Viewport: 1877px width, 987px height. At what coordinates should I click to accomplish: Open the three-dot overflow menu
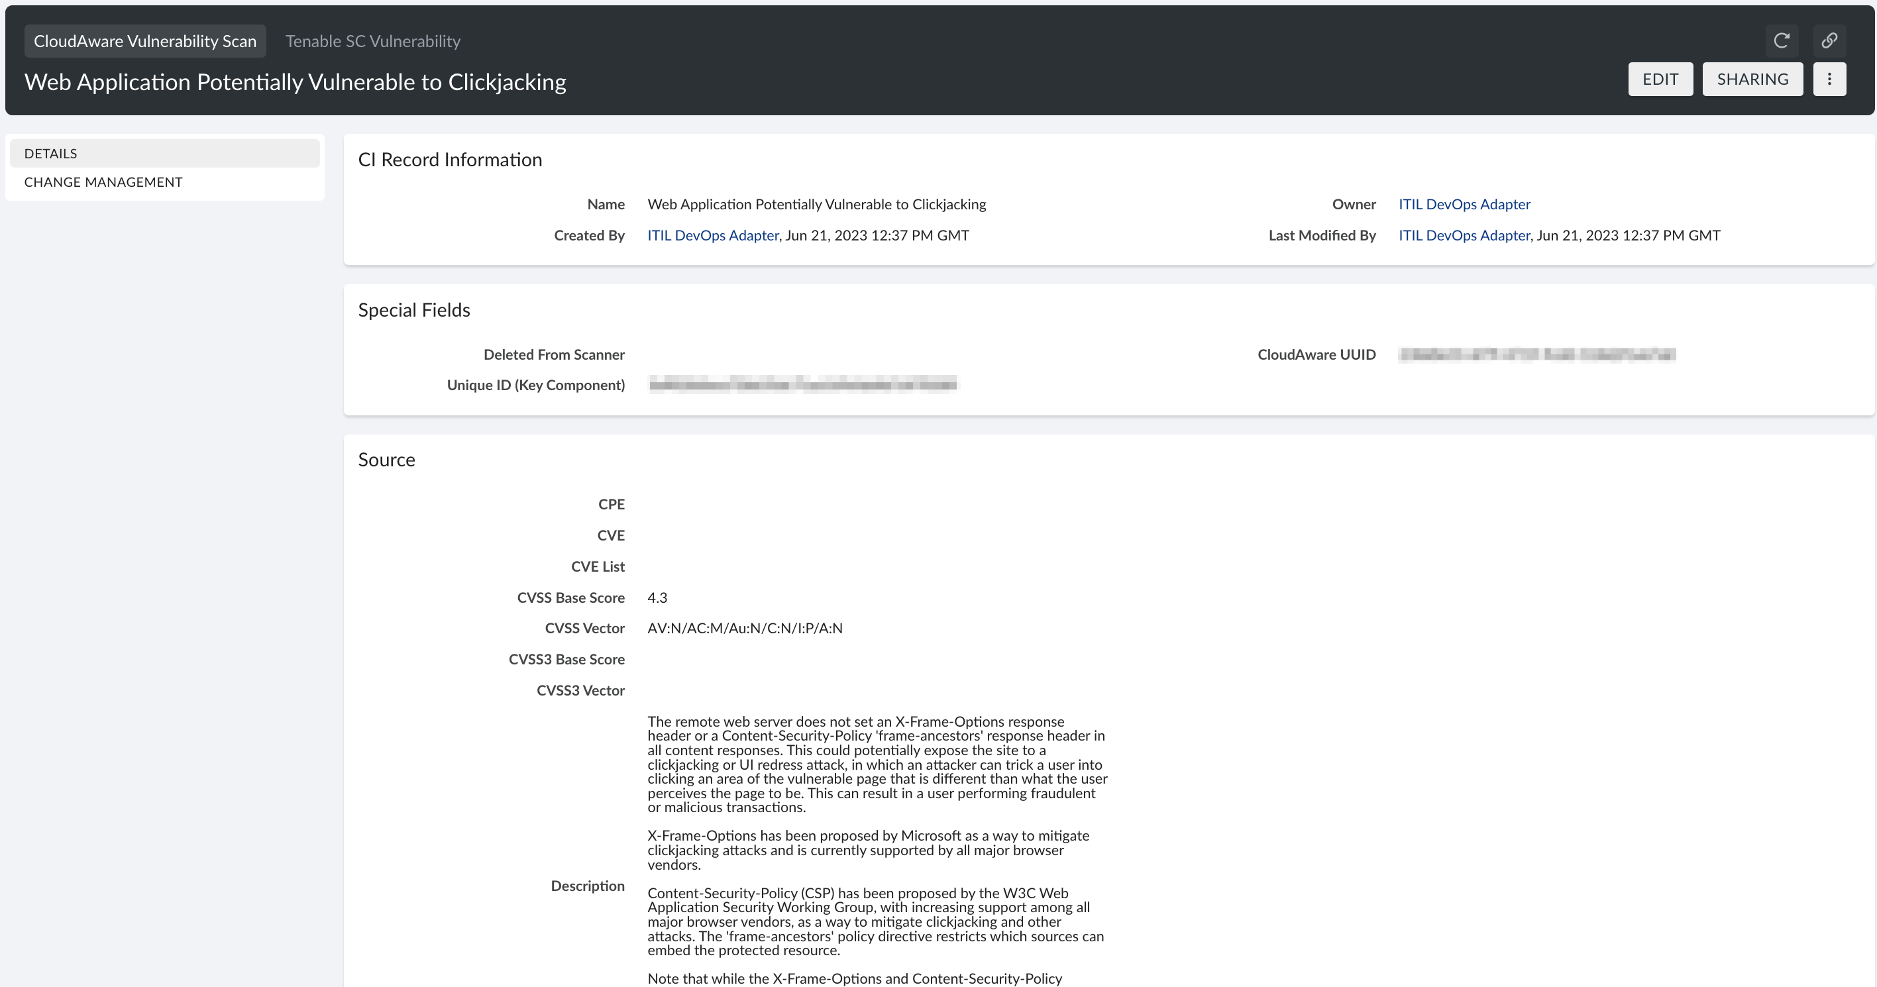tap(1830, 79)
